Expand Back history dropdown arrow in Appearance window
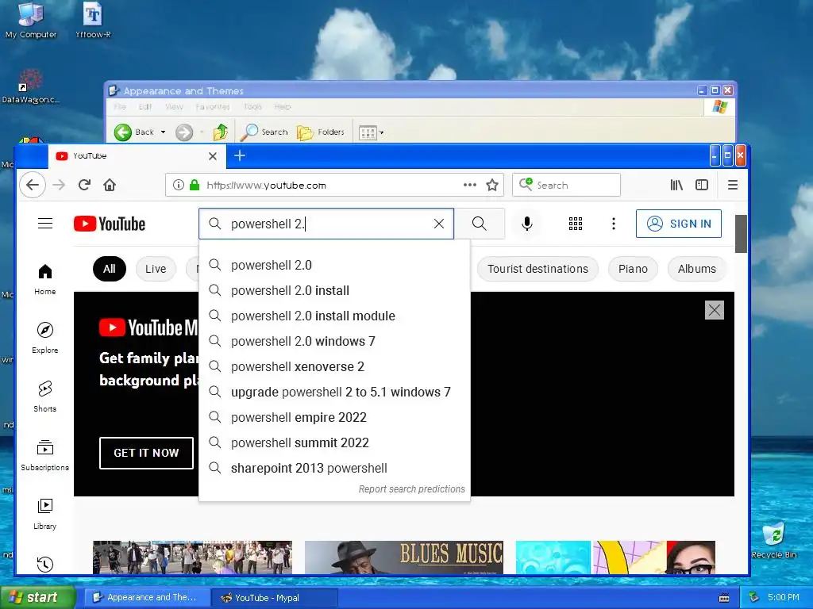 click(x=163, y=132)
